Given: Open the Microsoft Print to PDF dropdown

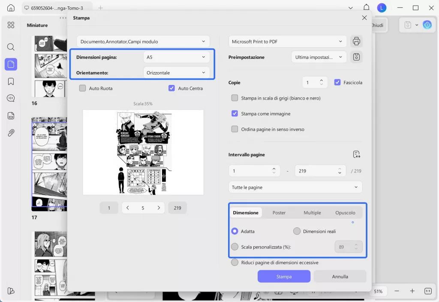Looking at the screenshot, I should tap(288, 42).
